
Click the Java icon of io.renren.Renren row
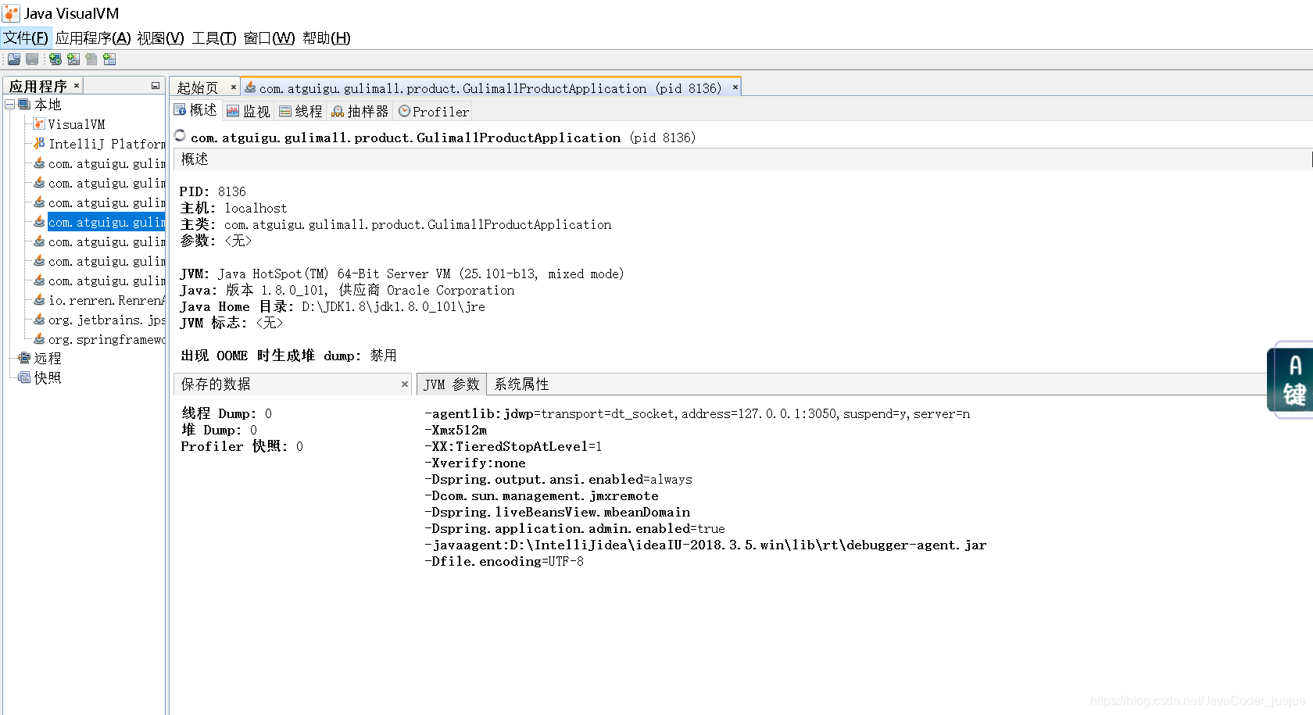coord(39,300)
